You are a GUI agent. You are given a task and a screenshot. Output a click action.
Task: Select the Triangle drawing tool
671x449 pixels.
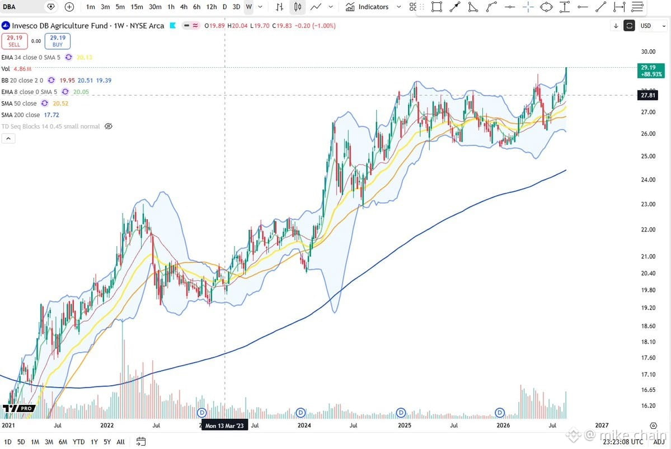click(x=473, y=7)
